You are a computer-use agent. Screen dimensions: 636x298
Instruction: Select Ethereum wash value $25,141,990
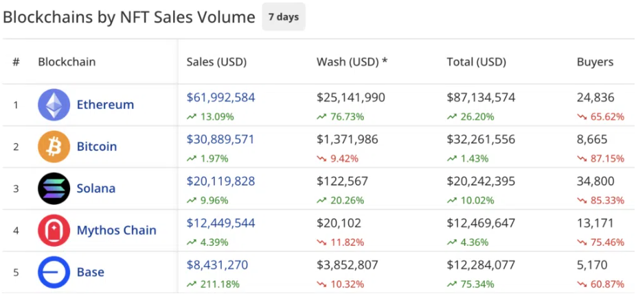351,97
